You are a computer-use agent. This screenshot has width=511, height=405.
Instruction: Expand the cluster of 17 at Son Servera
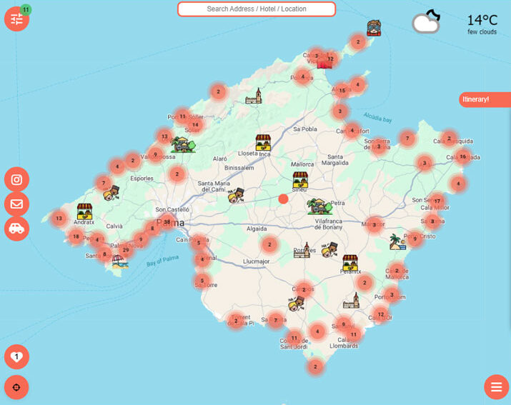click(437, 201)
